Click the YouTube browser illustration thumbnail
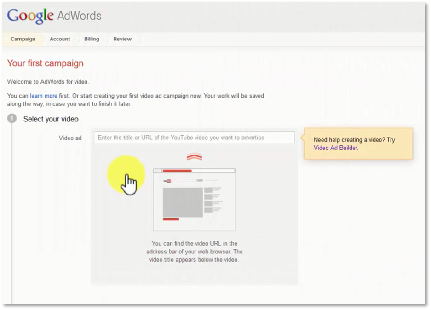 tap(194, 200)
